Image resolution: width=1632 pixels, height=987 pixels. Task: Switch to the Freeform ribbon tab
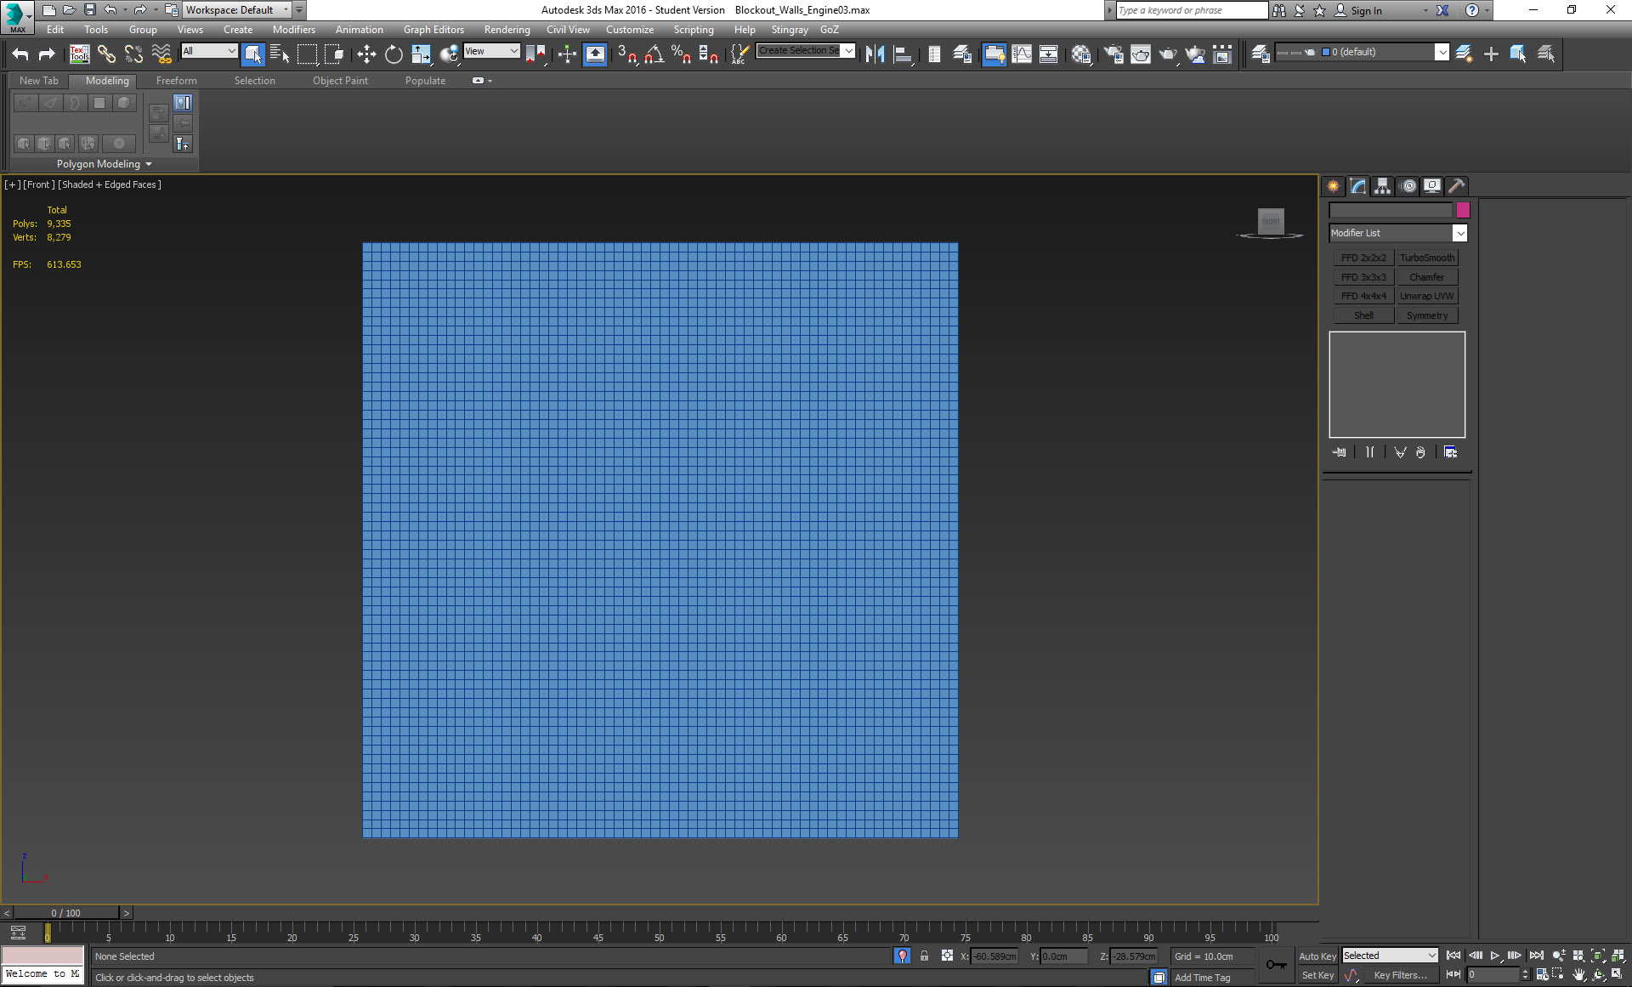click(x=176, y=81)
